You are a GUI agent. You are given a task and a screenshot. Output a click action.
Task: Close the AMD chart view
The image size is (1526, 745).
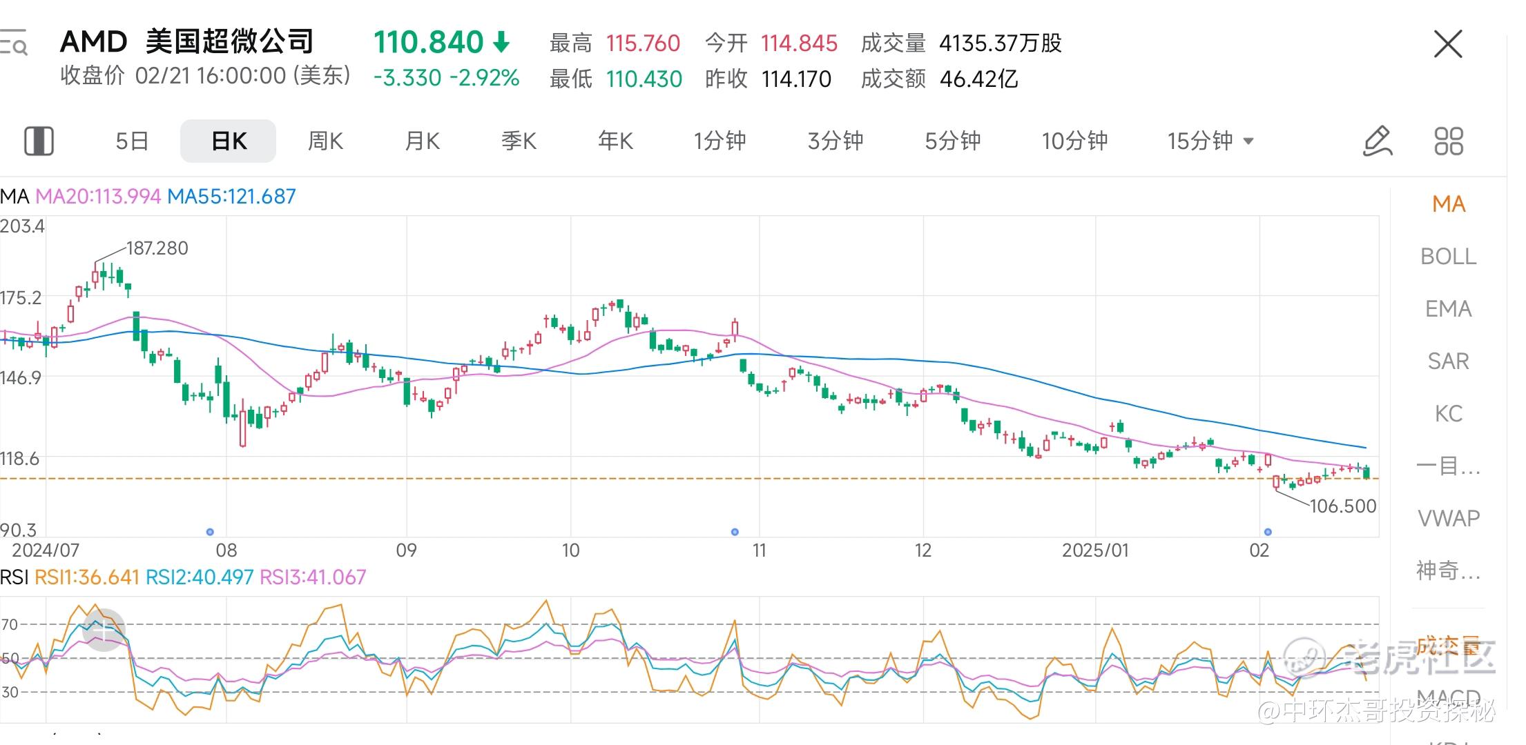(x=1448, y=44)
